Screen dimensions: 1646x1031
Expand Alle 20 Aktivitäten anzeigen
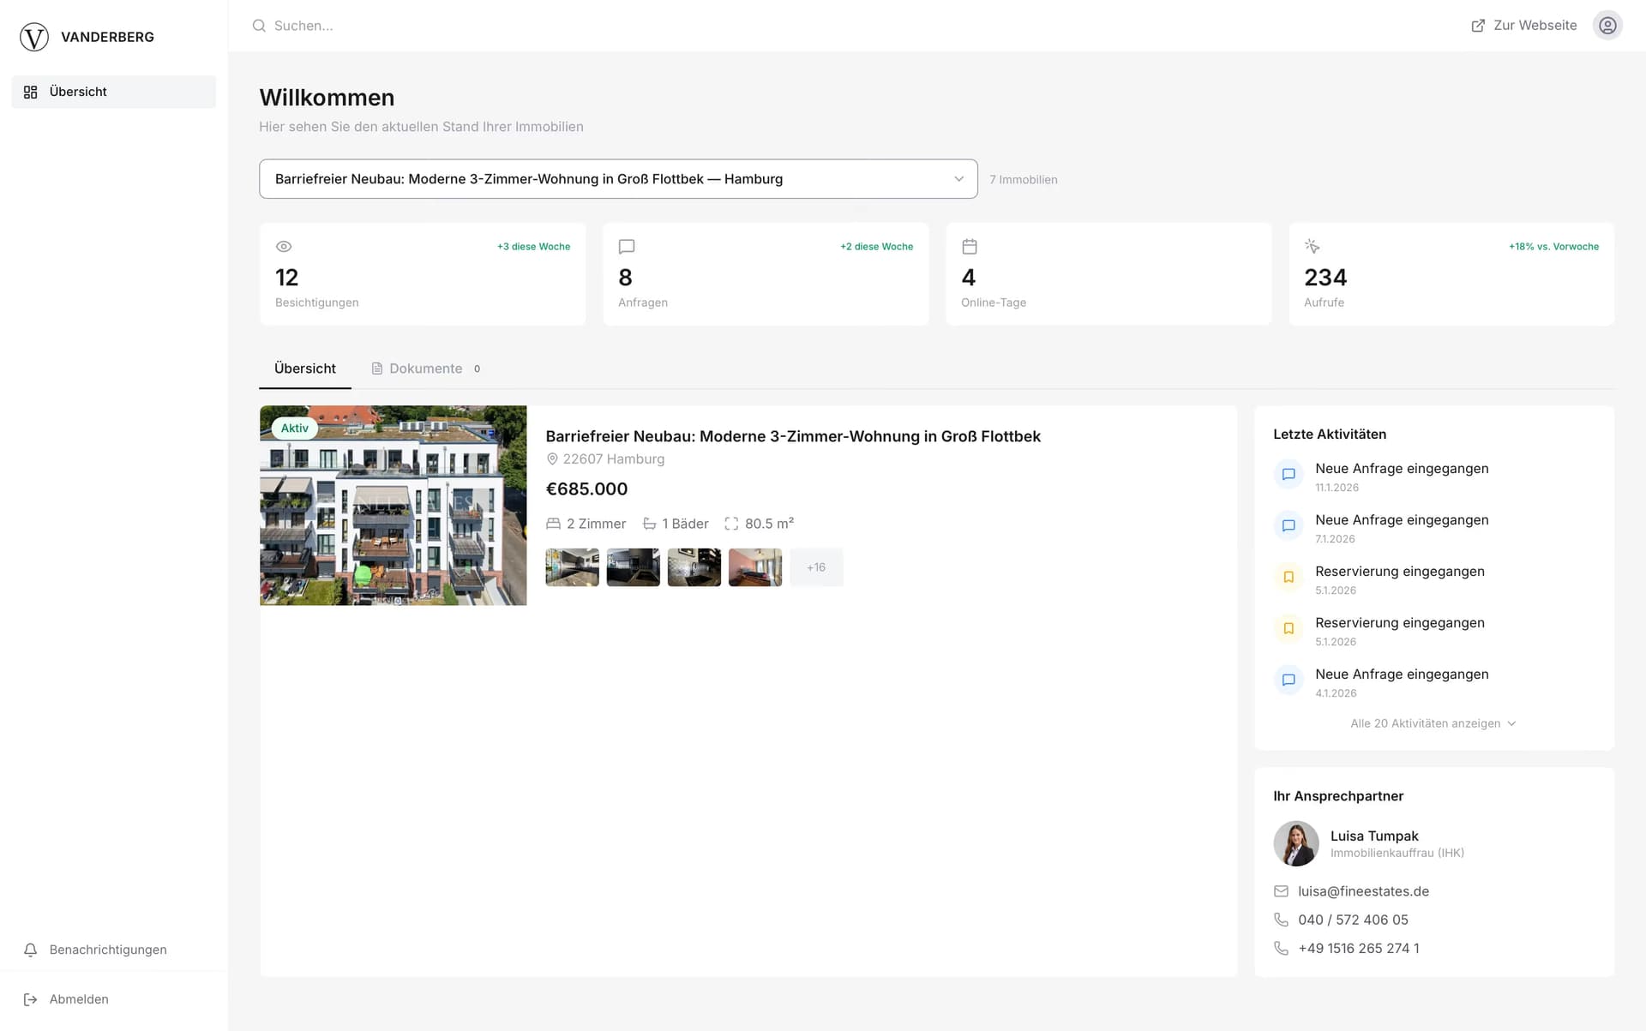point(1433,723)
